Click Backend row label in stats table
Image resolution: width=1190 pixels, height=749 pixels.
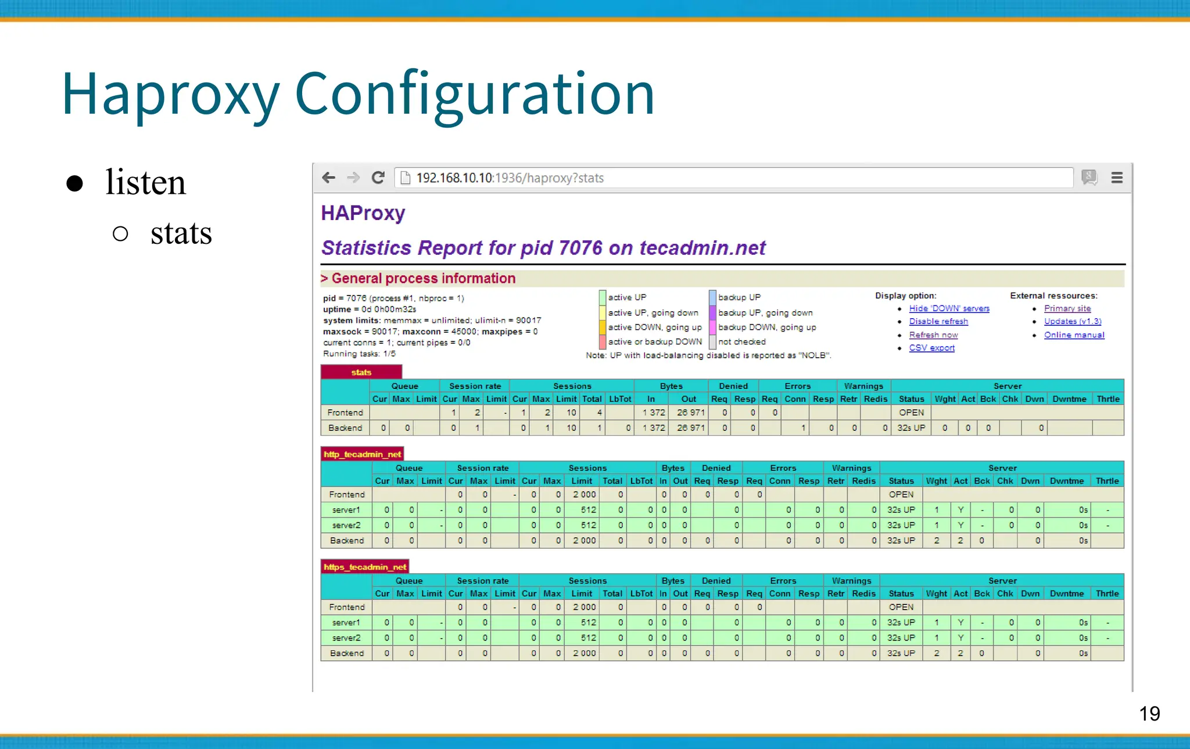[x=345, y=428]
